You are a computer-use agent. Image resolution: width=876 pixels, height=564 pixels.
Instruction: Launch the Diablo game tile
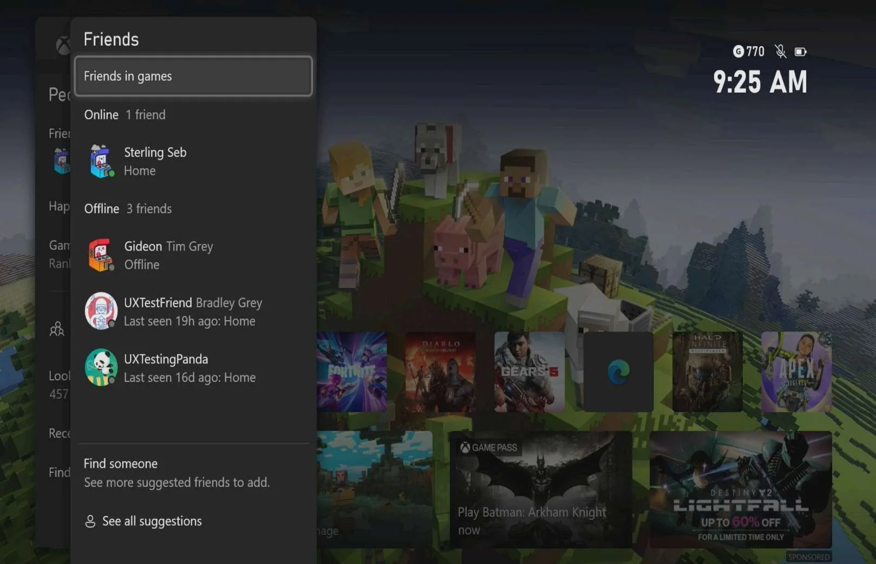(441, 372)
